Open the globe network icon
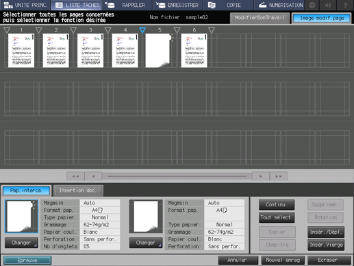 312,5
